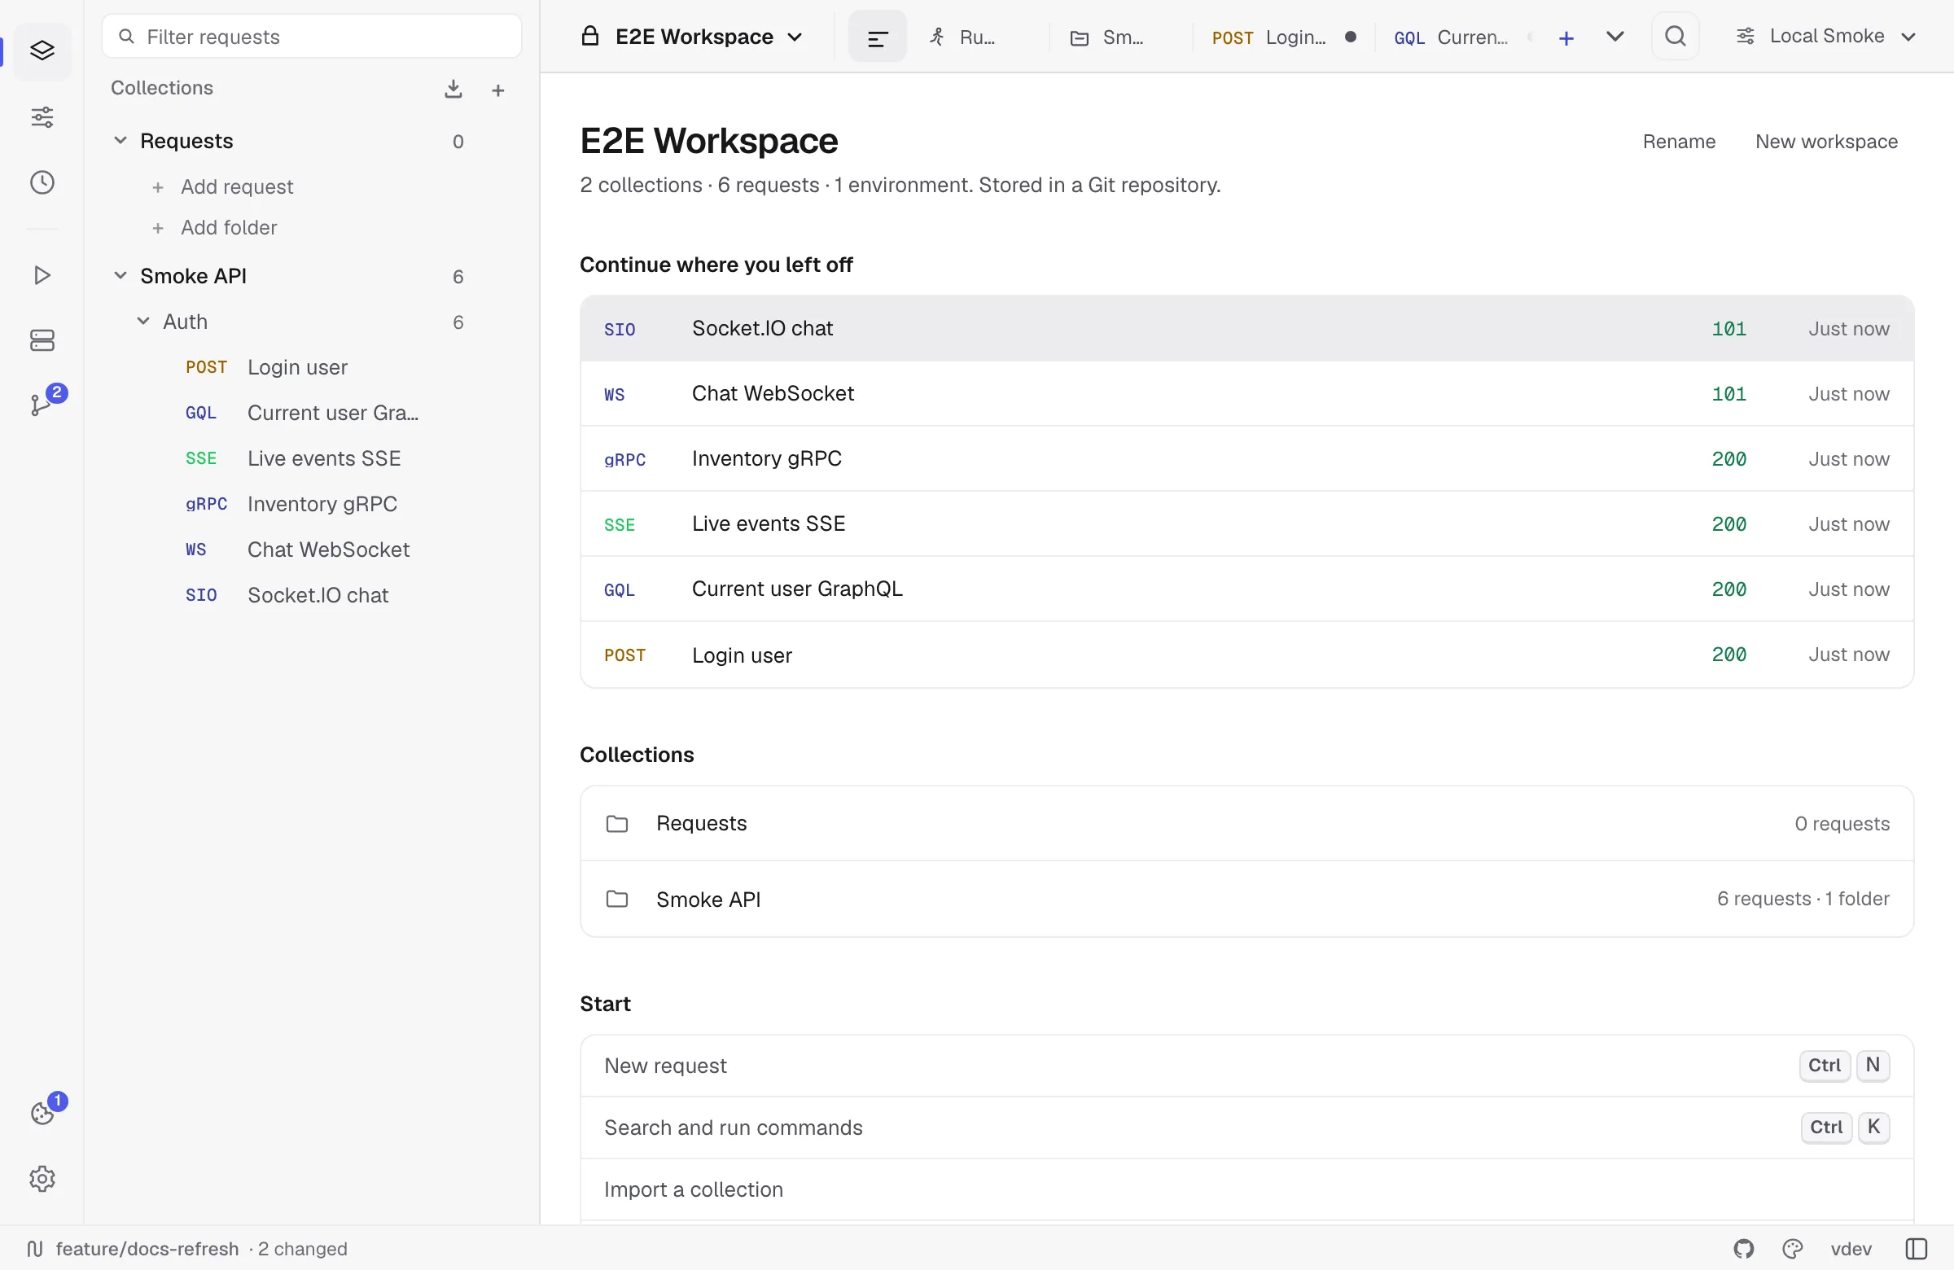Click the import collection download icon

click(453, 89)
